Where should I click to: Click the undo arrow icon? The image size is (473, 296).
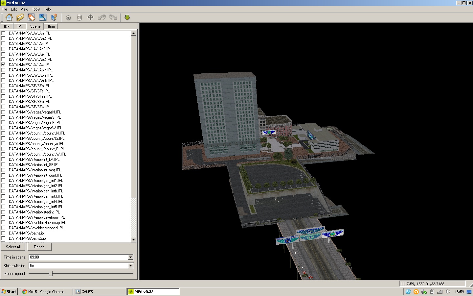[x=102, y=17]
